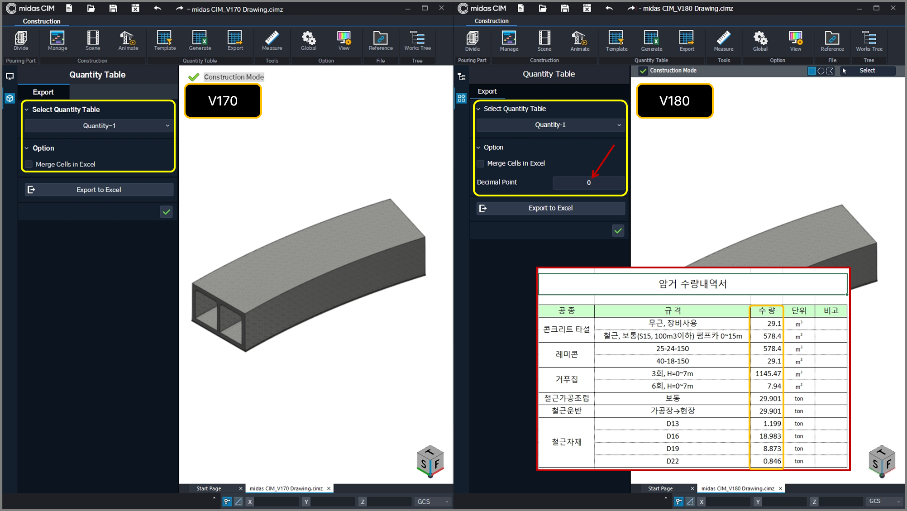The height and width of the screenshot is (511, 907).
Task: Collapse the Option section in V180 window
Action: pos(478,147)
